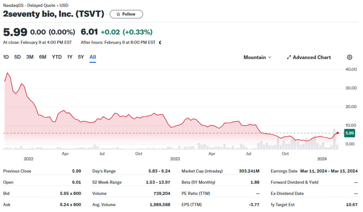Show the 1Y chart range
The image size is (363, 212).
click(70, 57)
